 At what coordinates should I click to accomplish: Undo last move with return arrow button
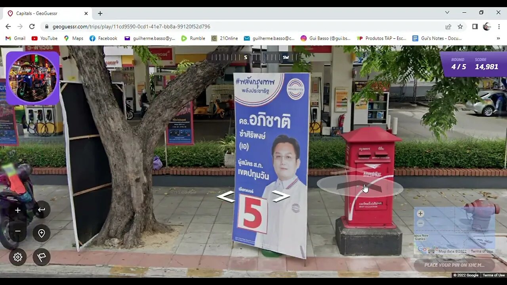(x=42, y=210)
